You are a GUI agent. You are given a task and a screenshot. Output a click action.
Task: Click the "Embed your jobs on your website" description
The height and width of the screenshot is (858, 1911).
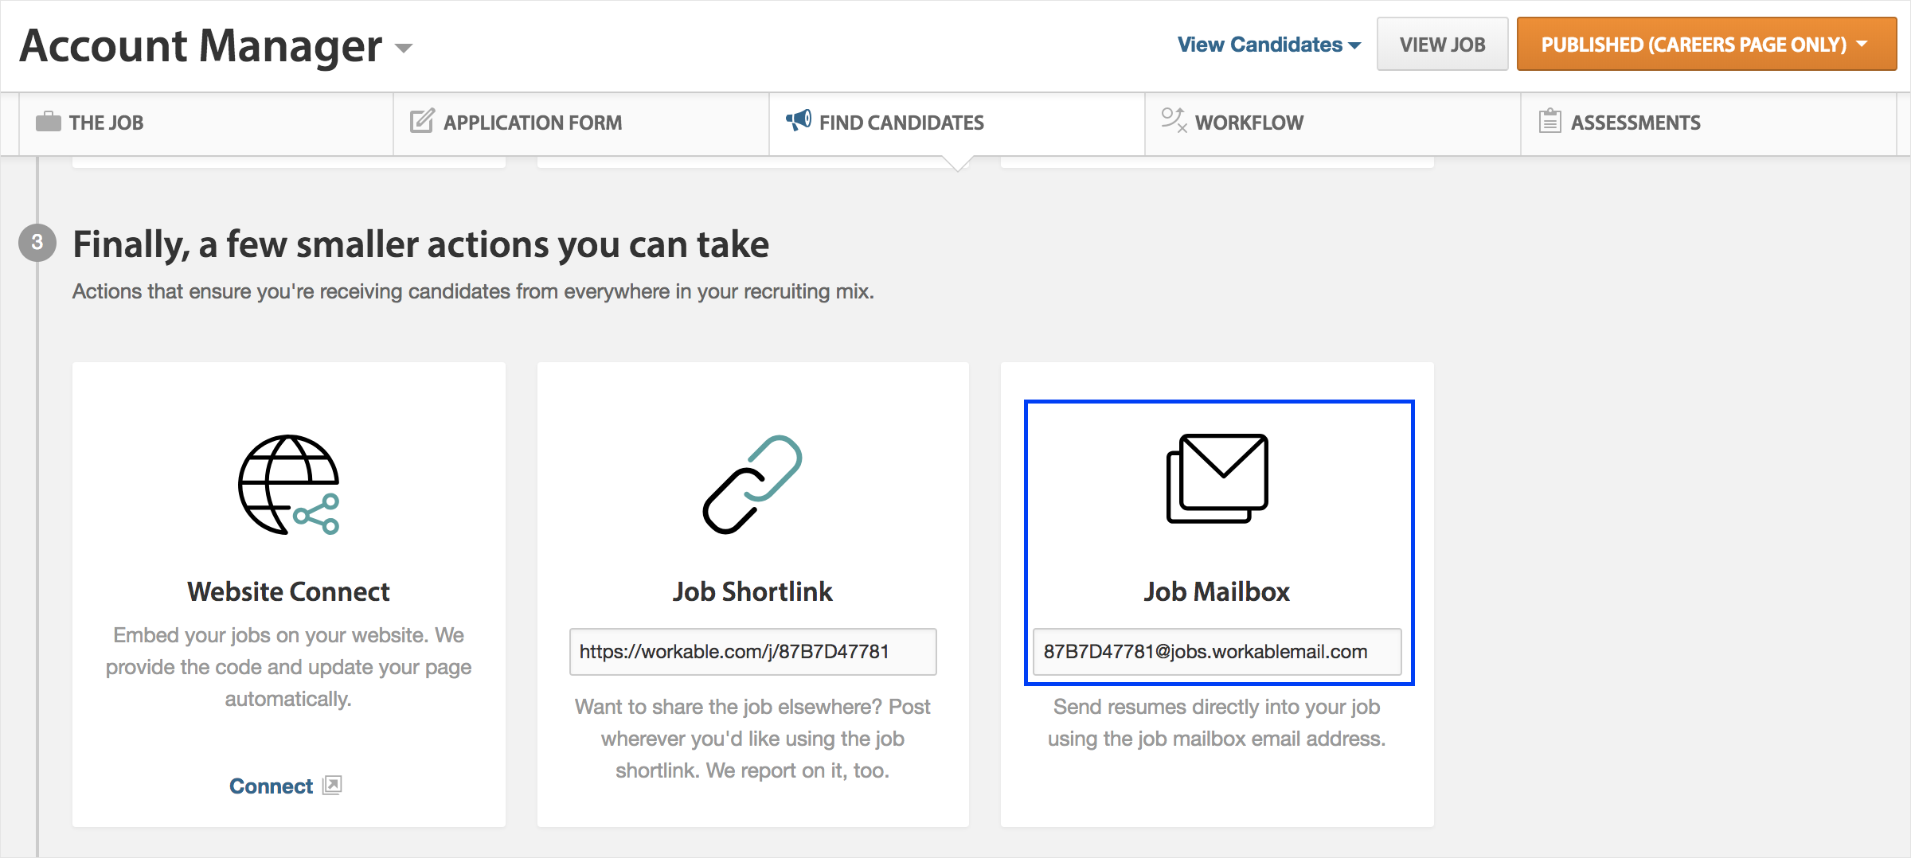(x=288, y=667)
